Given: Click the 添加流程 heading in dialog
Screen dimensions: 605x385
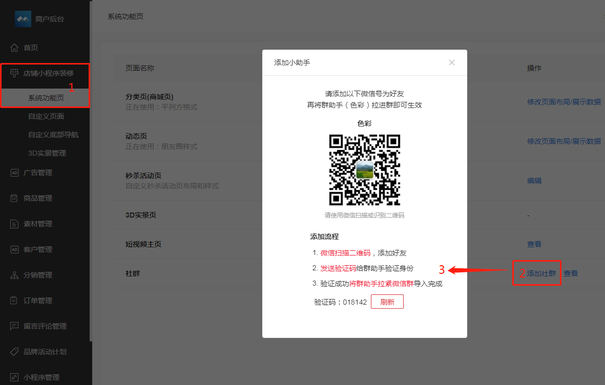Looking at the screenshot, I should point(324,237).
